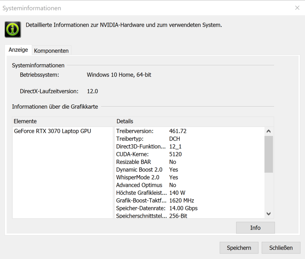Select the Treiberversion 461.72 row
This screenshot has width=305, height=259.
click(x=152, y=131)
